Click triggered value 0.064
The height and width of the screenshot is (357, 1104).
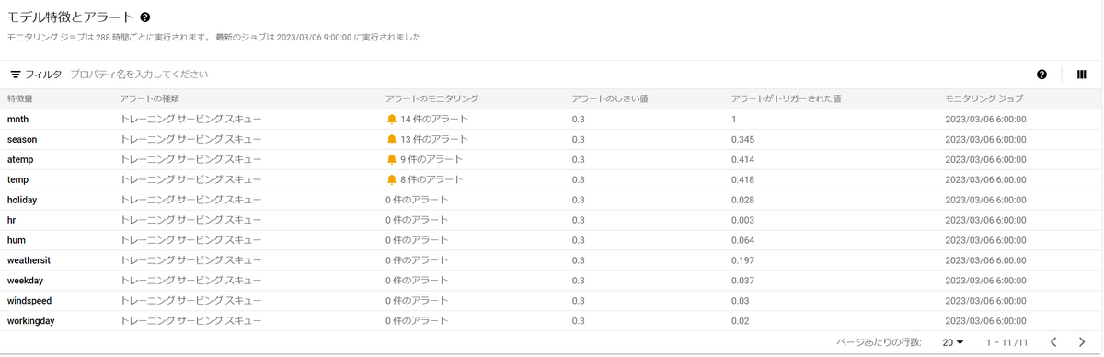click(743, 240)
